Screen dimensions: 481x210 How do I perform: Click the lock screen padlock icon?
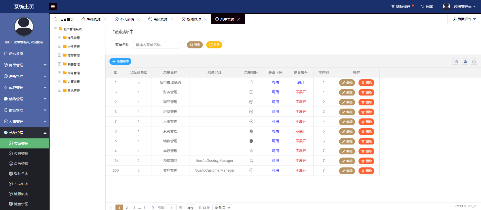click(422, 7)
